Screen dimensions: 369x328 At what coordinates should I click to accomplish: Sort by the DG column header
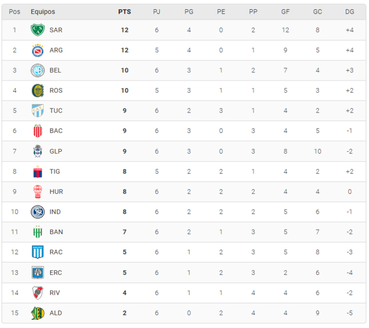pos(349,12)
